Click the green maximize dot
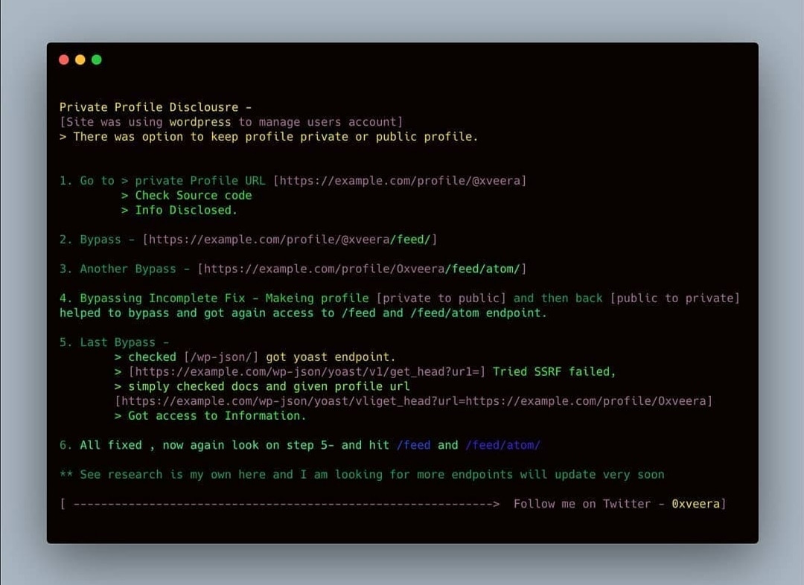 [x=96, y=60]
